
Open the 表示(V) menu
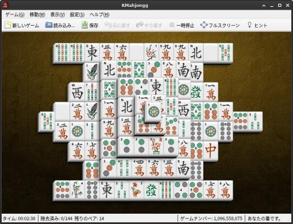[x=57, y=14]
